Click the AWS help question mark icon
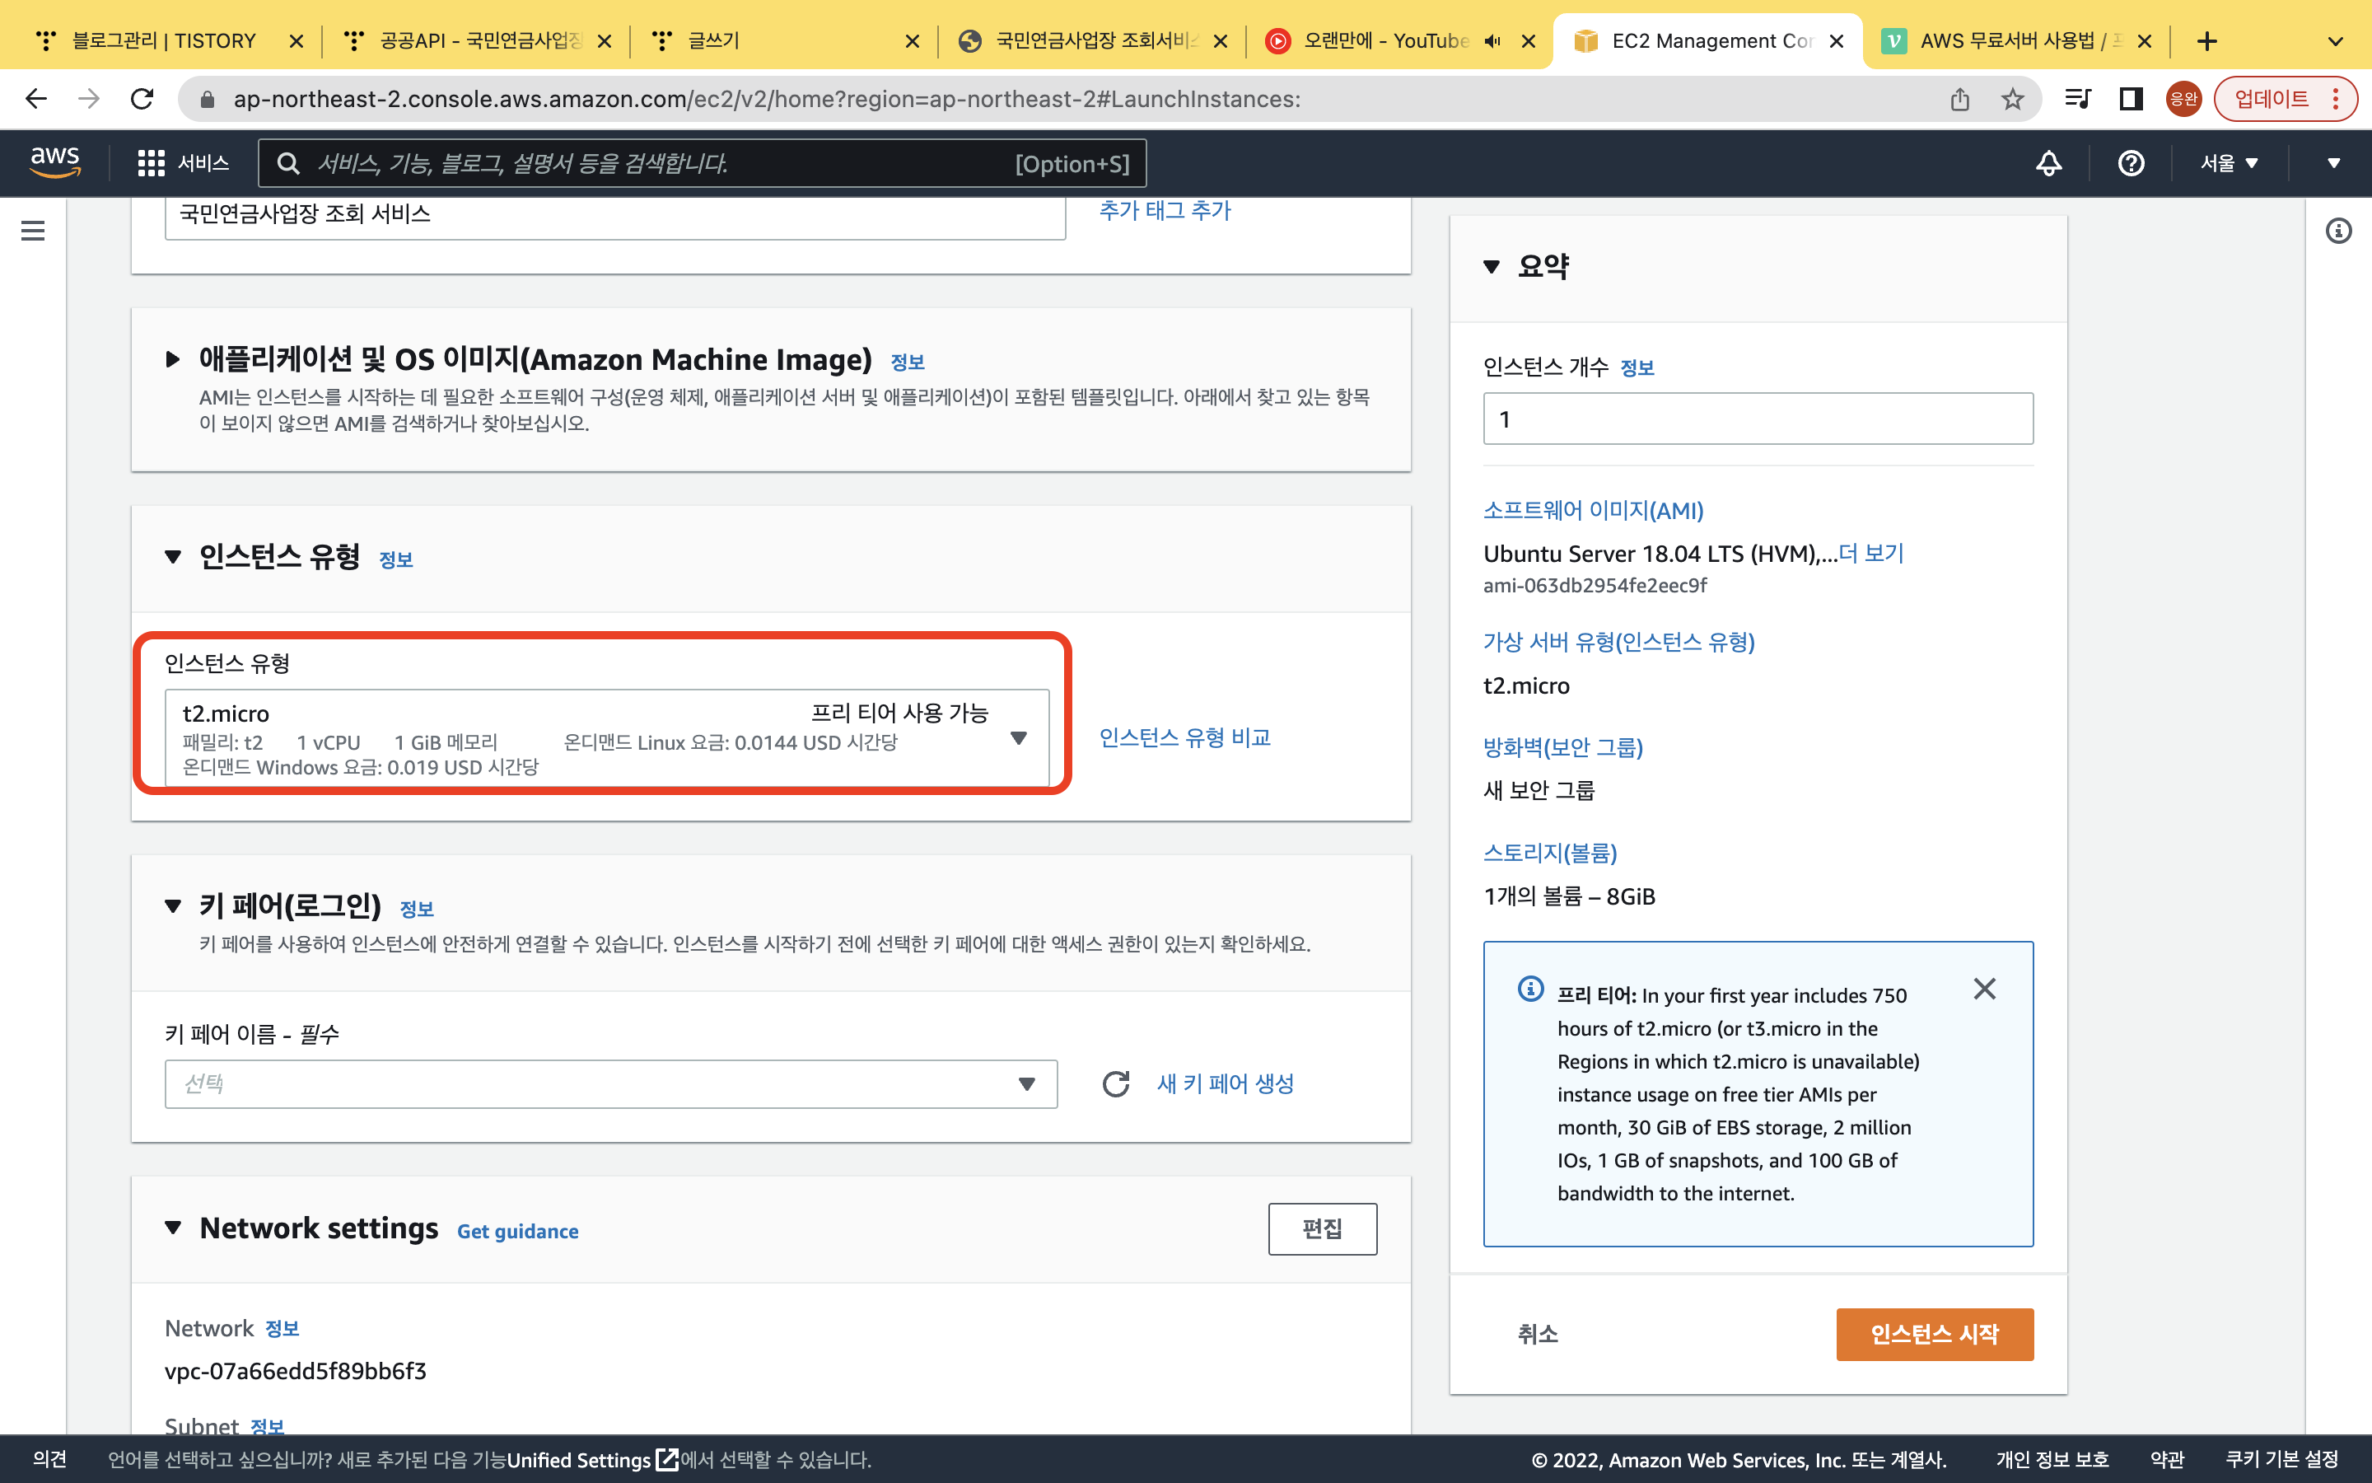Screen dimensions: 2372x1483 pyautogui.click(x=2131, y=163)
